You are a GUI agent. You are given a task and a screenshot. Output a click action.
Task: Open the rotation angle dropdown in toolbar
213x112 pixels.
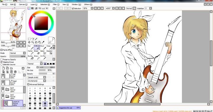[113, 8]
